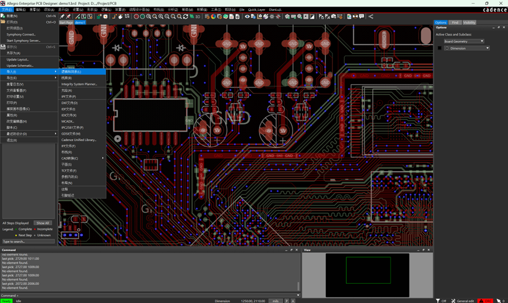Open the Dimension subclass dropdown
The width and height of the screenshot is (508, 303).
pyautogui.click(x=466, y=48)
